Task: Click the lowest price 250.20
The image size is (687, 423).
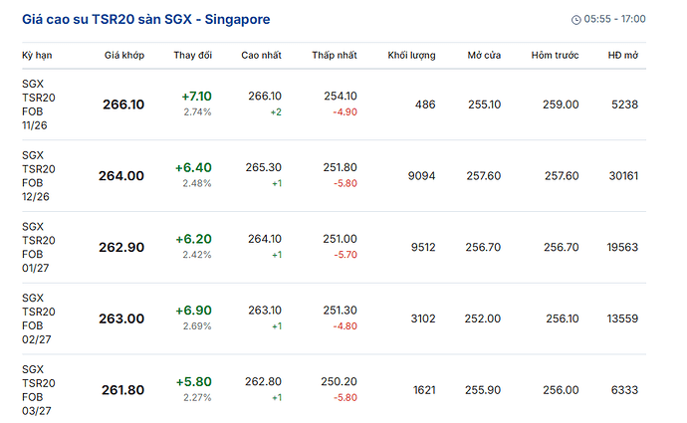Action: [x=339, y=382]
